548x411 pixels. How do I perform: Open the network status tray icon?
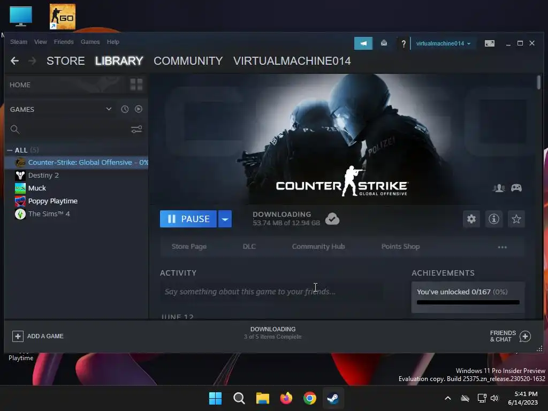tap(482, 398)
